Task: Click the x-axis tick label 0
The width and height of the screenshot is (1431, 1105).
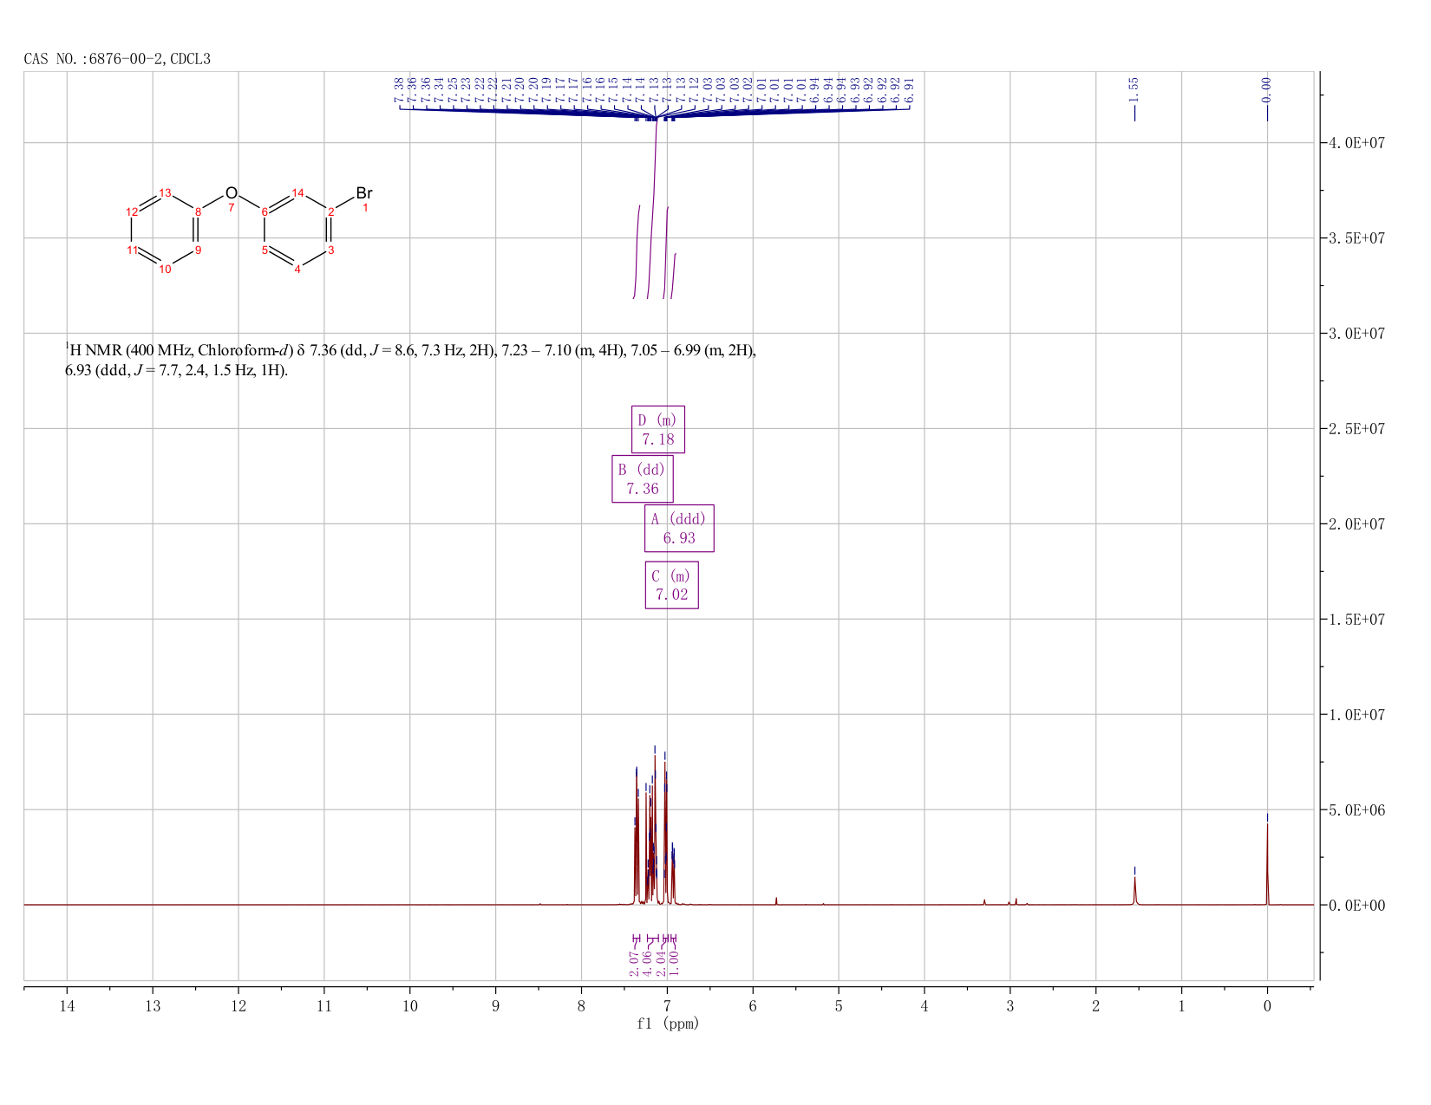Action: (x=1268, y=1006)
